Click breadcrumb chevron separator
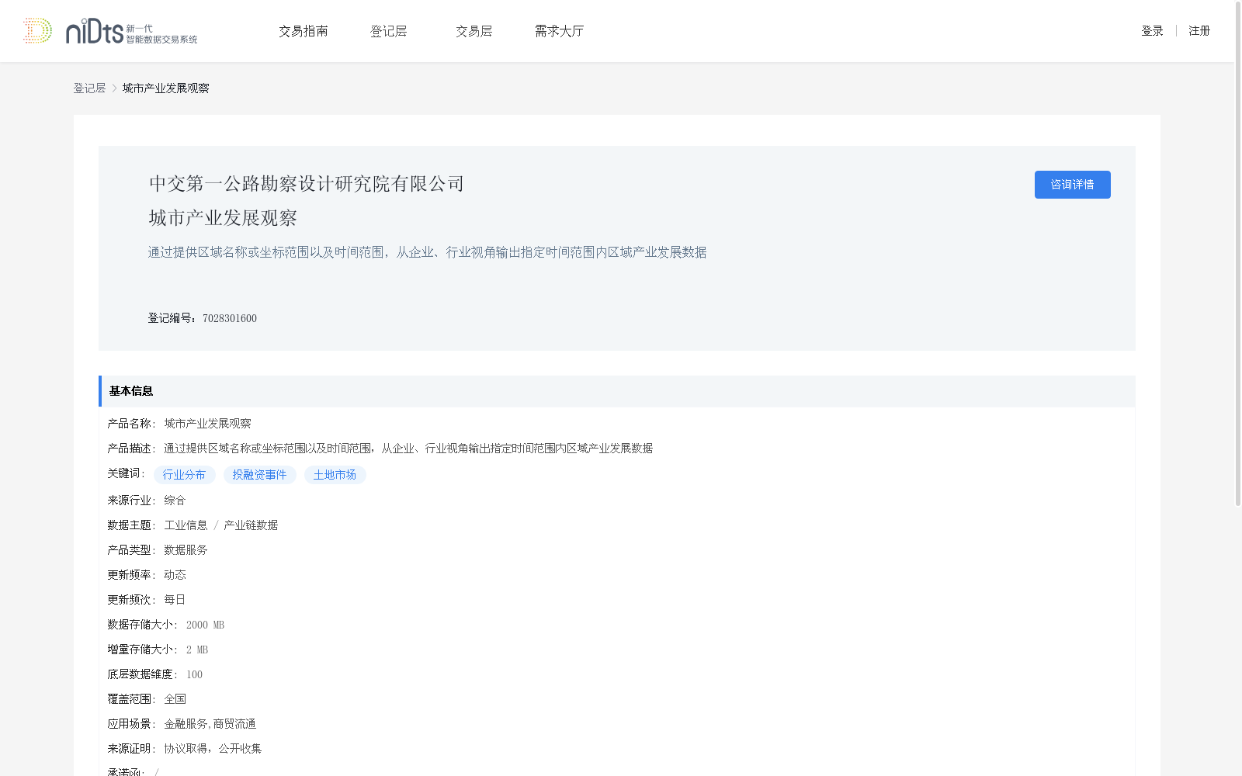This screenshot has width=1242, height=776. 114,88
